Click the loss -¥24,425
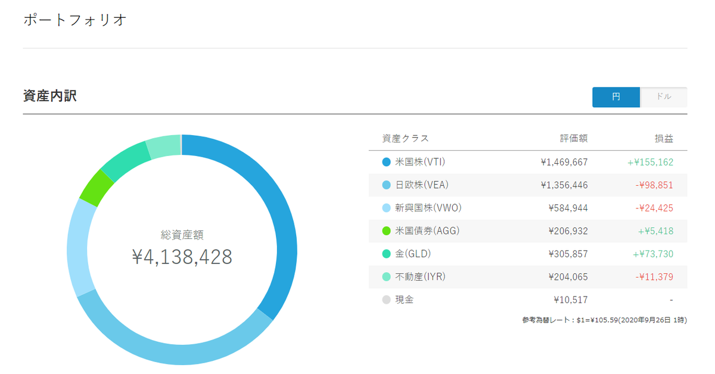 [x=654, y=208]
